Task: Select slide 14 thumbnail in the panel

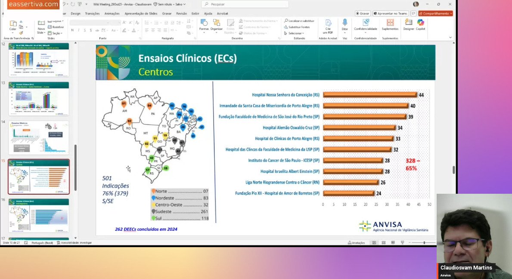Action: tap(38, 137)
